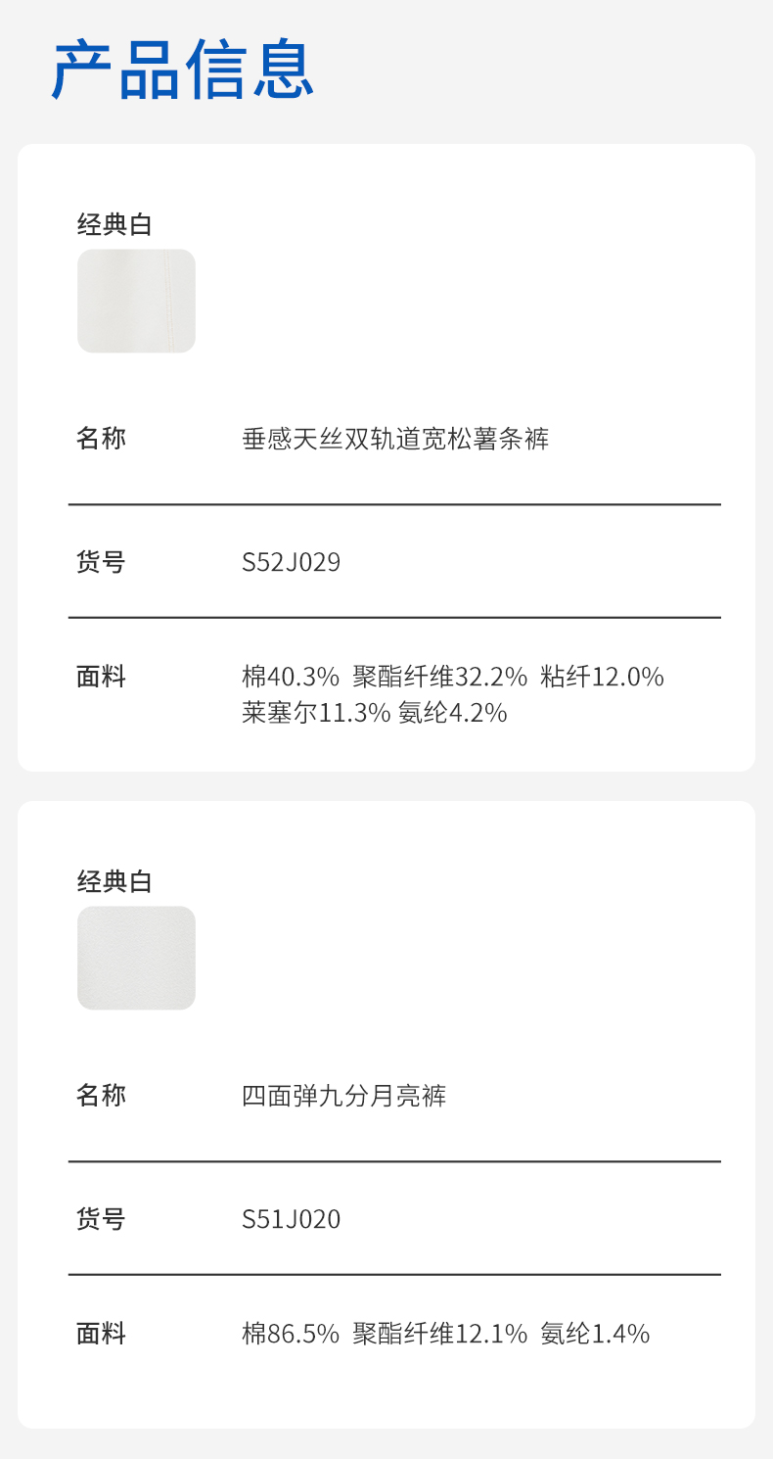773x1459 pixels.
Task: Click the 聚酯纤维32.2% fabric text
Action: pos(439,677)
